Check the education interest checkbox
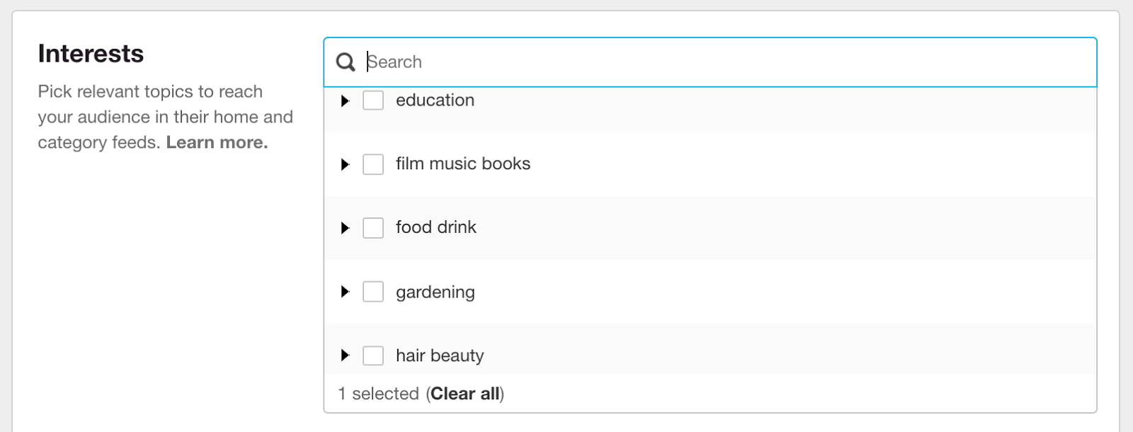1133x432 pixels. point(373,101)
